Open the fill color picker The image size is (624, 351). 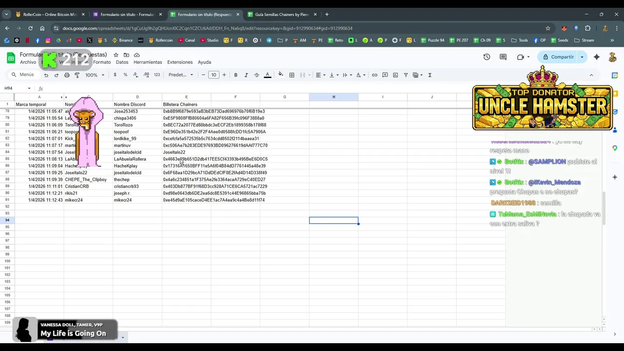(280, 75)
